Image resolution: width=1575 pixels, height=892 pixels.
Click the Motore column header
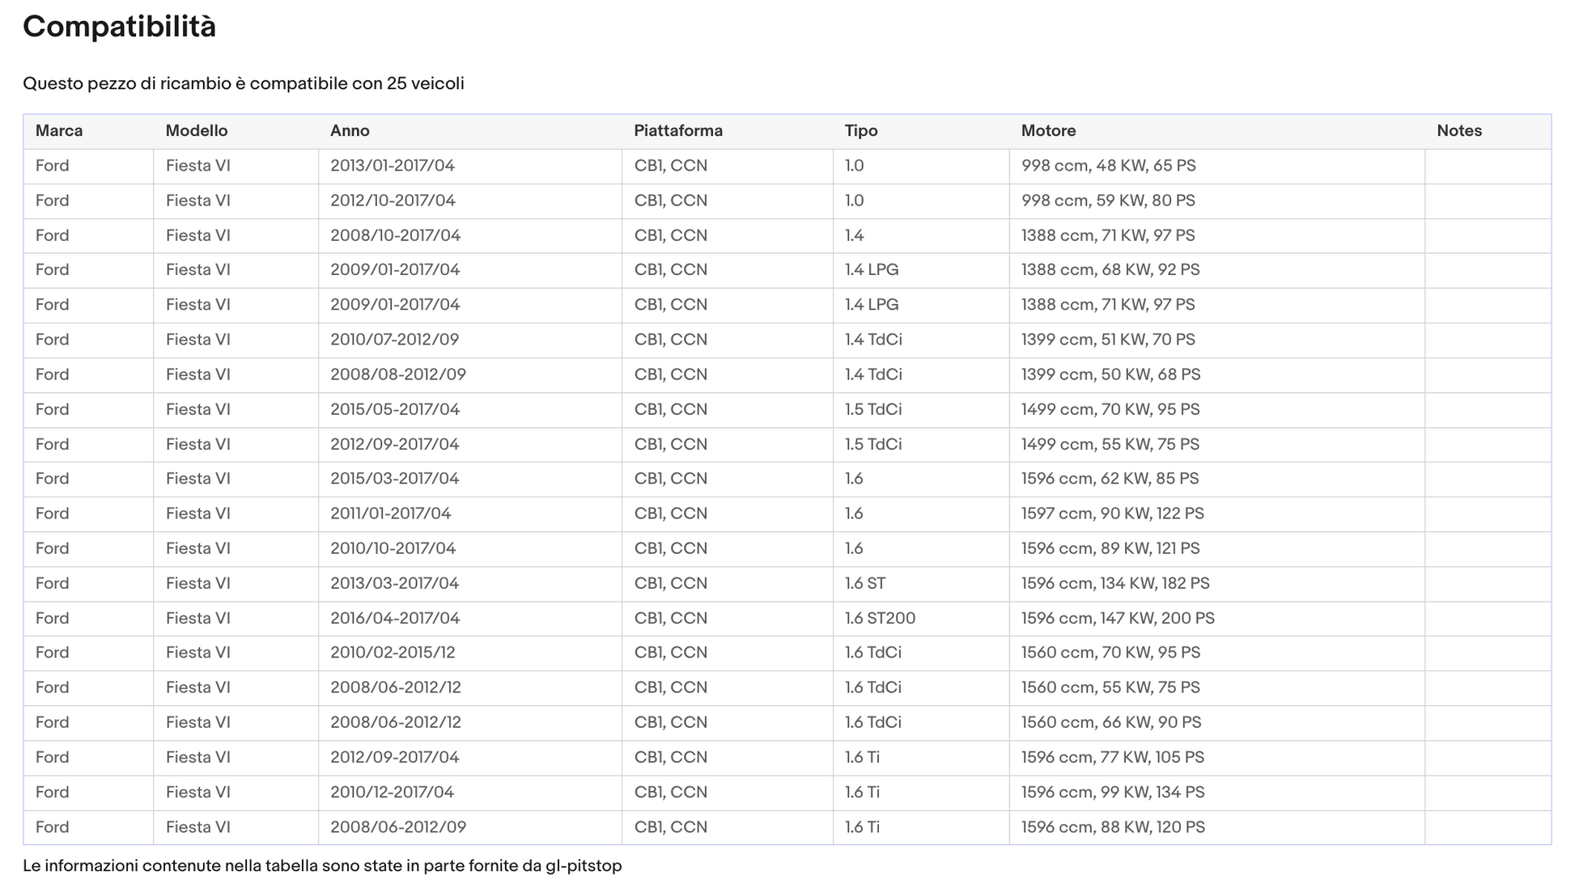click(x=1048, y=131)
